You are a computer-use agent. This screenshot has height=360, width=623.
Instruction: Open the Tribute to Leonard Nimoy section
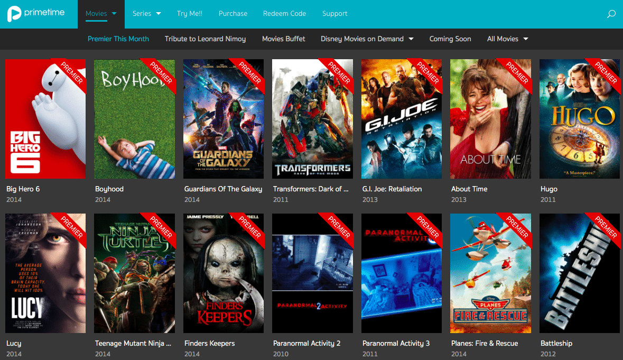[x=205, y=39]
